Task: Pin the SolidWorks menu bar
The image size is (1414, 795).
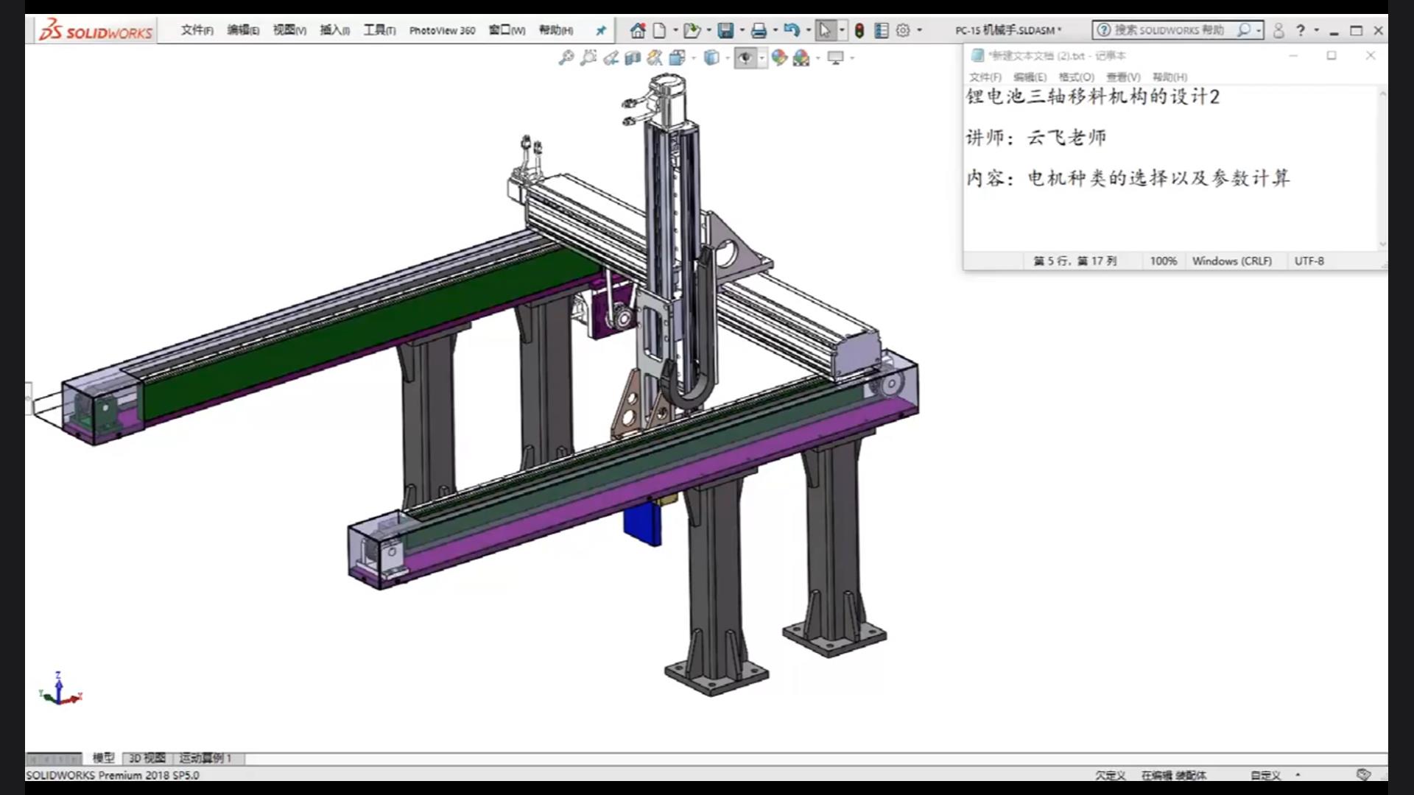Action: 601,30
